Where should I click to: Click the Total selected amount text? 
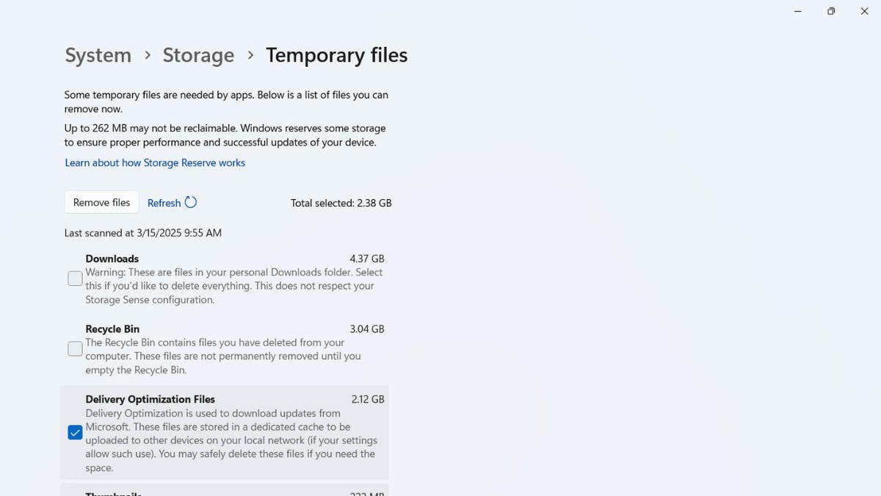point(341,203)
